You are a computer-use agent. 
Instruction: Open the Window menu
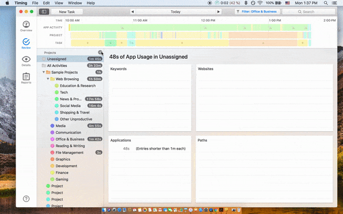[75, 3]
